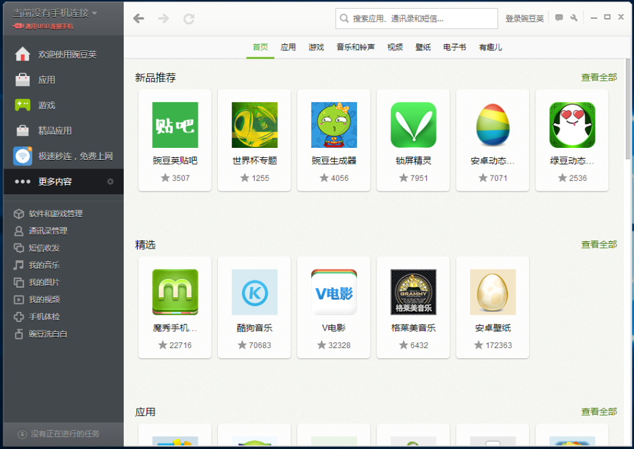
Task: Click the icon beside 精品应用
Action: point(23,130)
